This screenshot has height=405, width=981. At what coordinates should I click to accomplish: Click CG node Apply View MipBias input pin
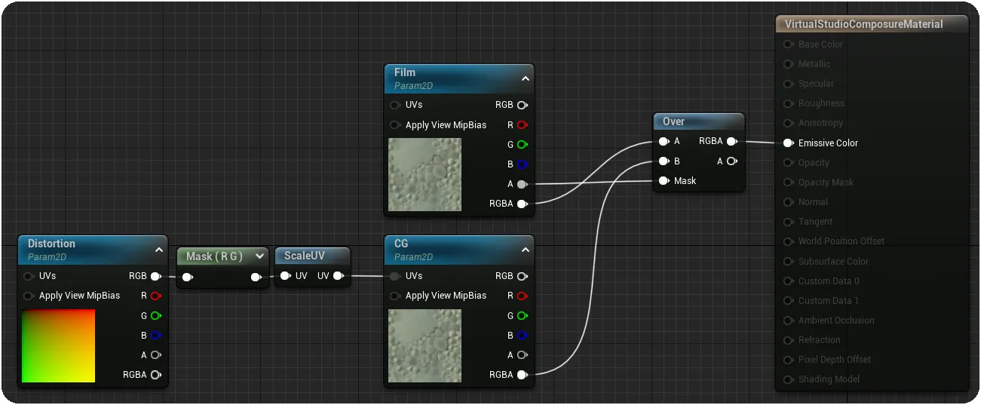pos(395,296)
